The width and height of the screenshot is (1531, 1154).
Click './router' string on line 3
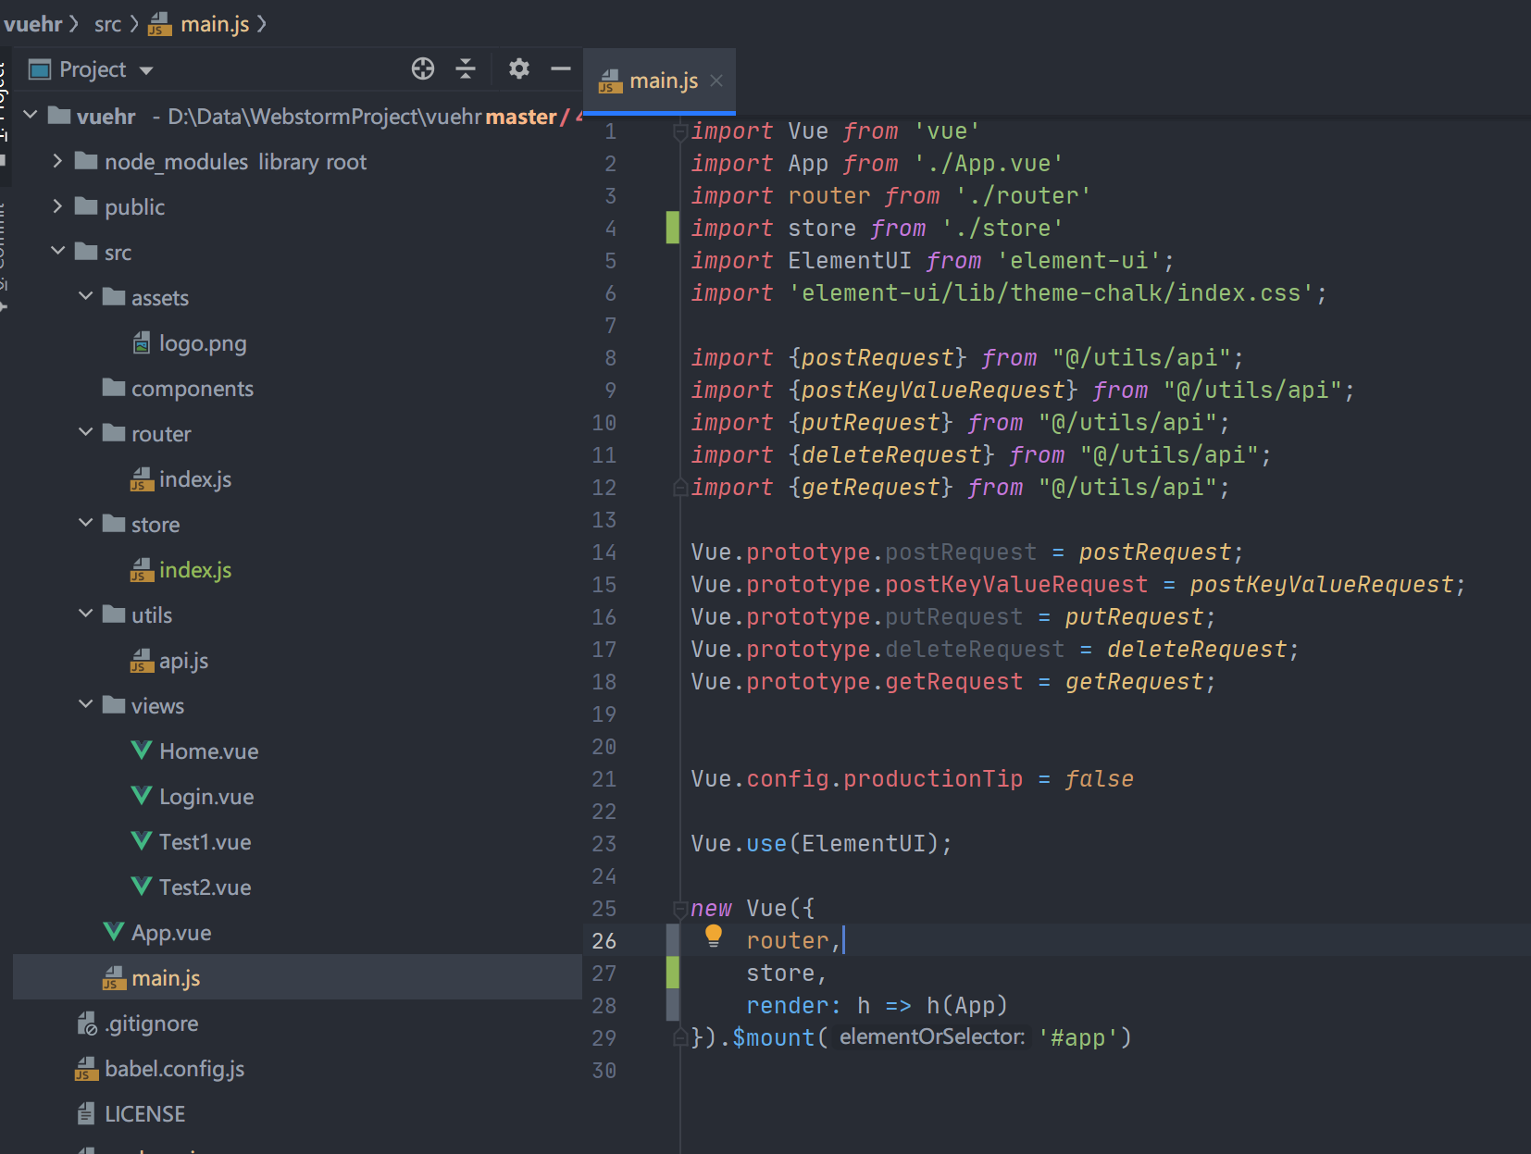pos(1023,196)
